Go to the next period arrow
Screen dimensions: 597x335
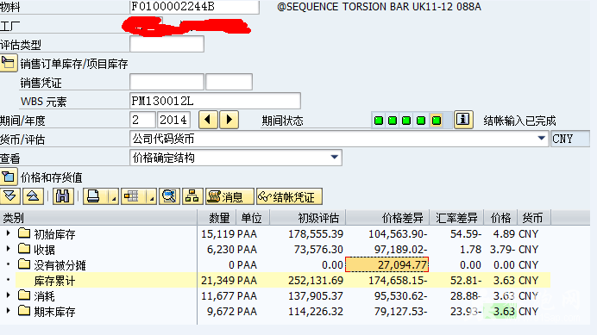[229, 120]
